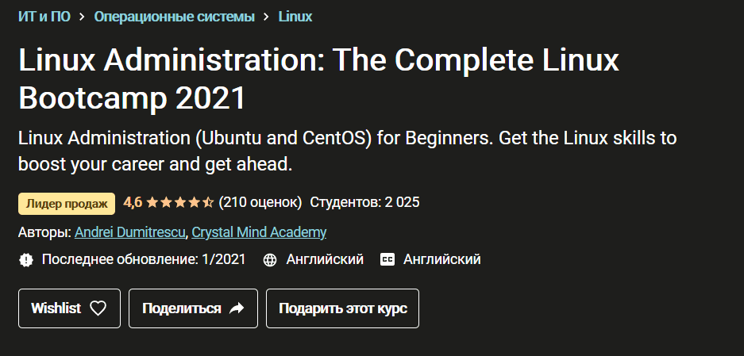Click the 210 оценок ratings count
The width and height of the screenshot is (744, 356).
260,202
